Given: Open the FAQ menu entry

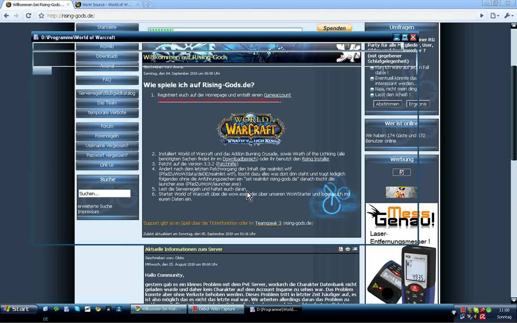Looking at the screenshot, I should click(107, 80).
